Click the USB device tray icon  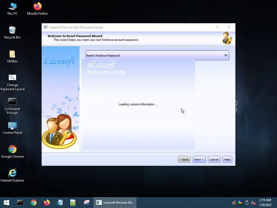click(247, 203)
